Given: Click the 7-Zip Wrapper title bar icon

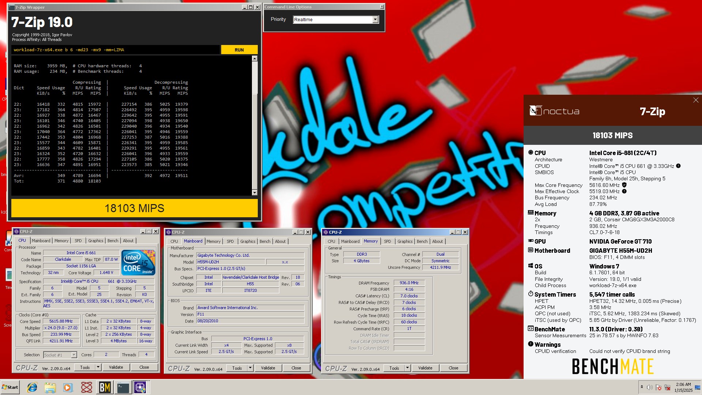Looking at the screenshot, I should (x=12, y=7).
